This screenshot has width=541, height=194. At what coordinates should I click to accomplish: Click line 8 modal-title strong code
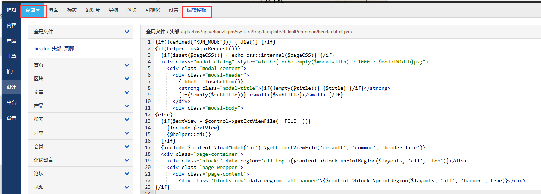[x=284, y=88]
